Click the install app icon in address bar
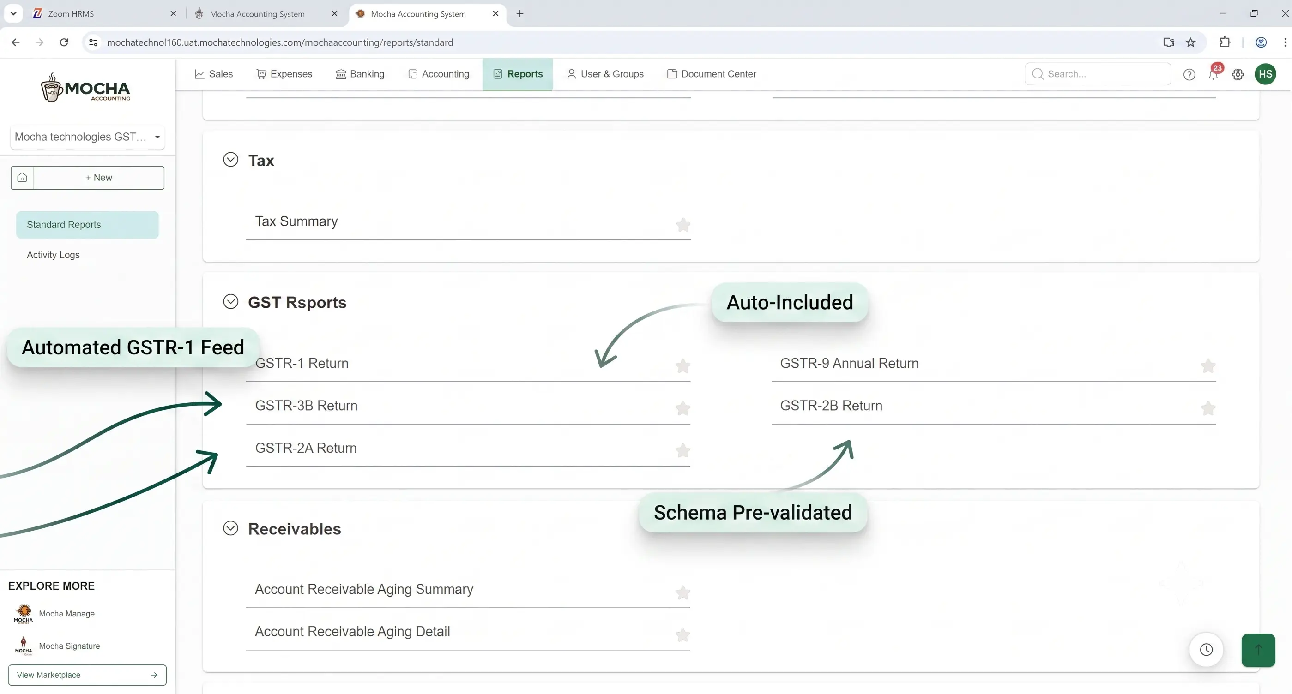The width and height of the screenshot is (1292, 694). click(x=1169, y=42)
